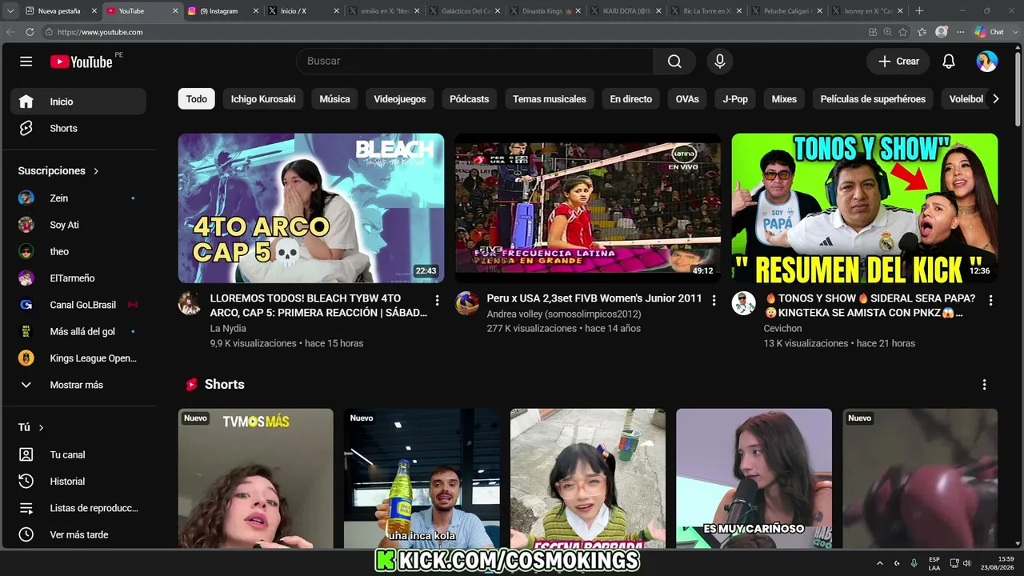This screenshot has width=1024, height=576.
Task: Select the Pódcasts filter chip
Action: pyautogui.click(x=470, y=99)
